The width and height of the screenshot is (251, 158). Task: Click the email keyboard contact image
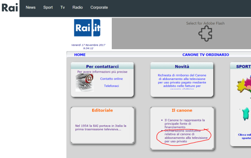coord(84,82)
